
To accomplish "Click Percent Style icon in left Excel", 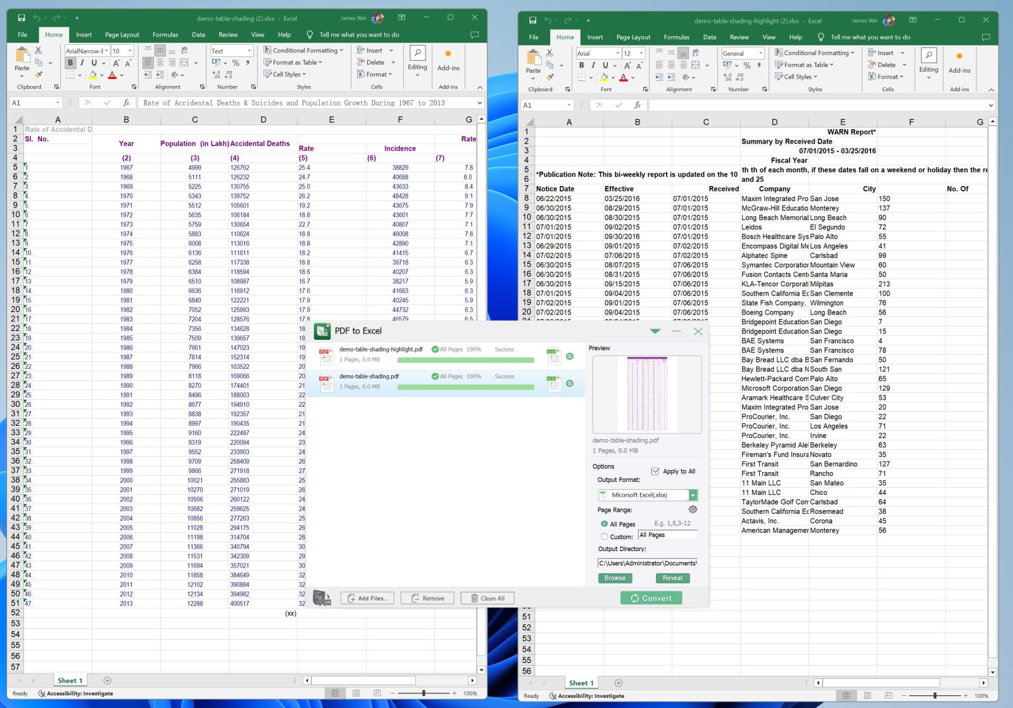I will point(236,63).
